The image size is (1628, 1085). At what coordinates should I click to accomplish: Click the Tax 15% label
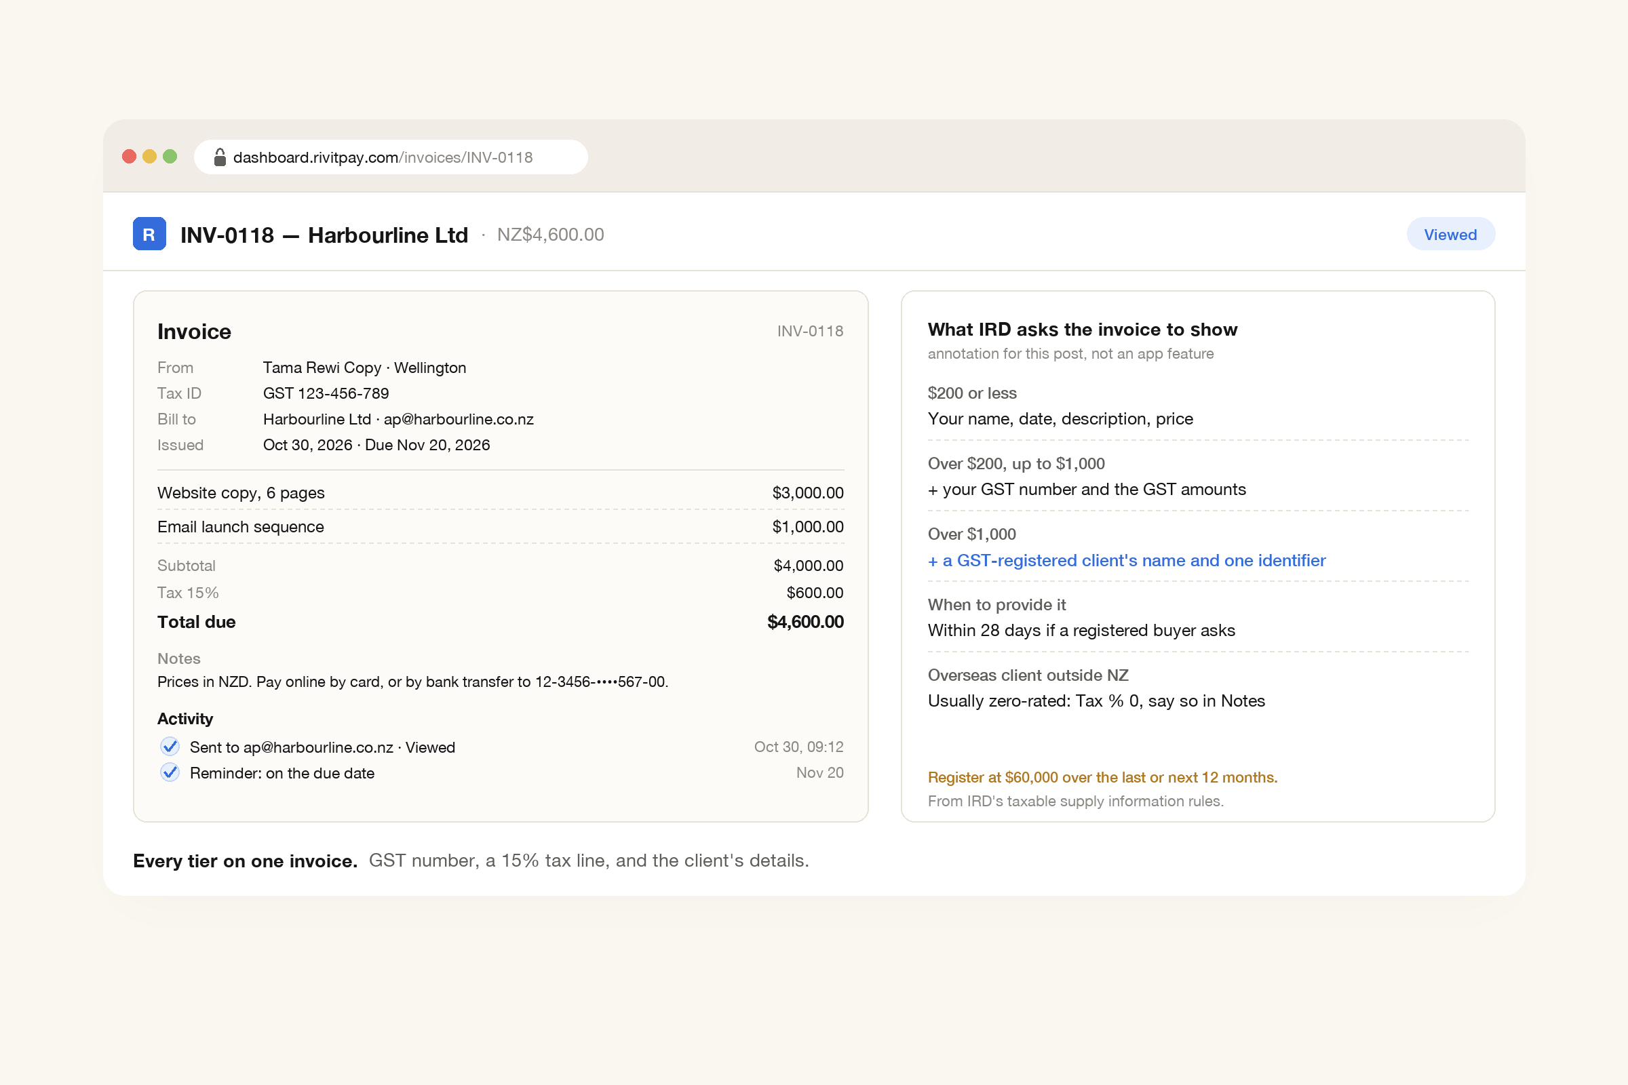click(188, 592)
